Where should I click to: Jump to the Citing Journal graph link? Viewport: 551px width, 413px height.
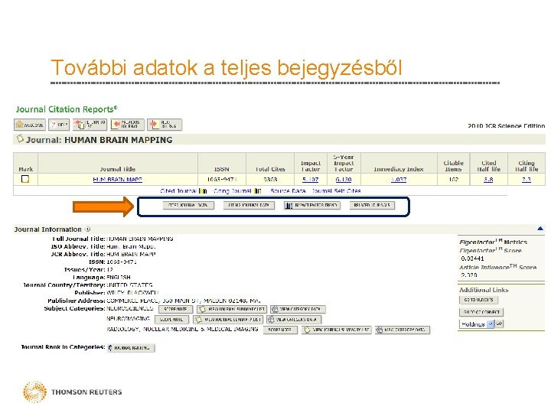click(x=237, y=190)
